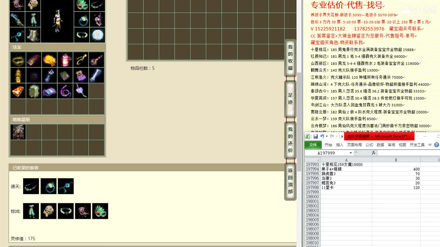440x247 pixels.
Task: Select the golden flame cloud treasure
Action: pyautogui.click(x=49, y=60)
